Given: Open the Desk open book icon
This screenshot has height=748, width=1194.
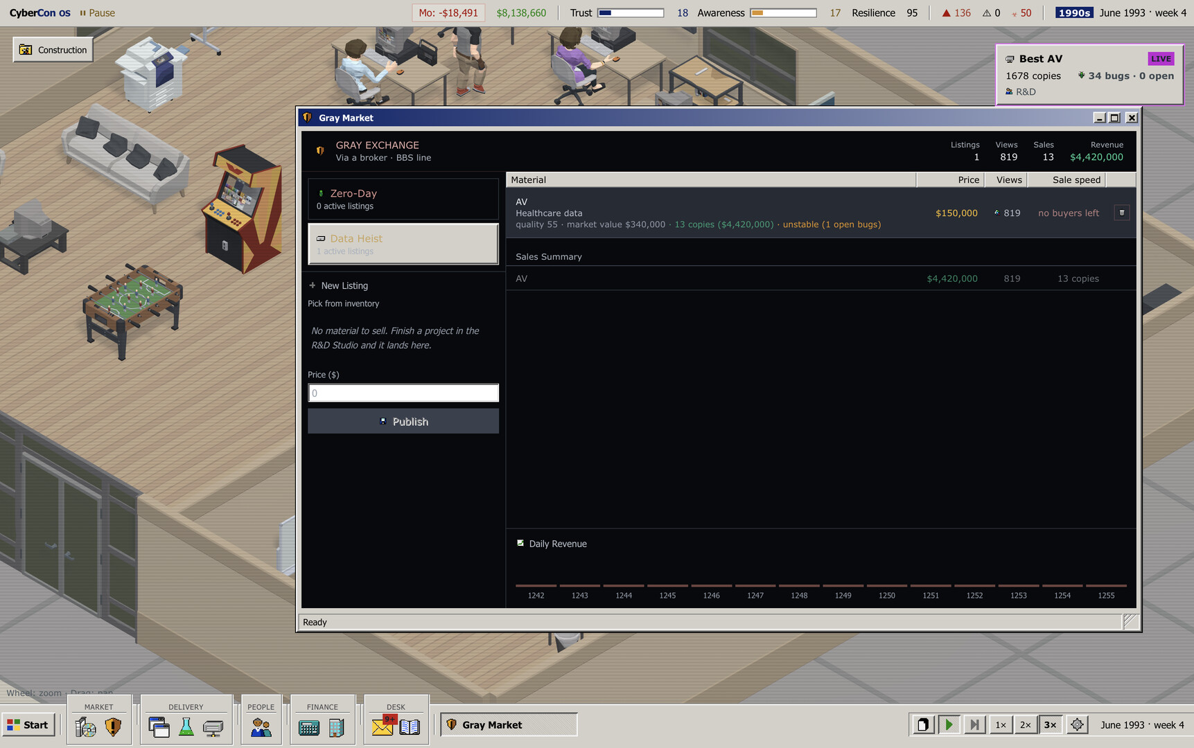Looking at the screenshot, I should 410,727.
